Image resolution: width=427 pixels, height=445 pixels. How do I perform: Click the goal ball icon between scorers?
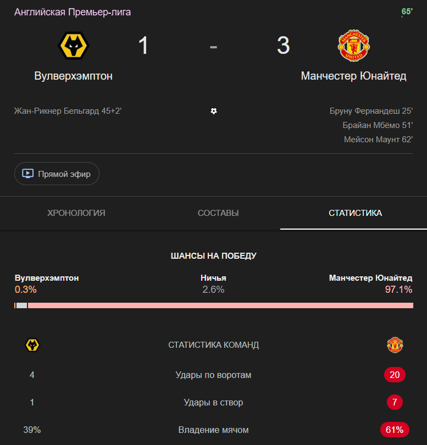pyautogui.click(x=214, y=111)
